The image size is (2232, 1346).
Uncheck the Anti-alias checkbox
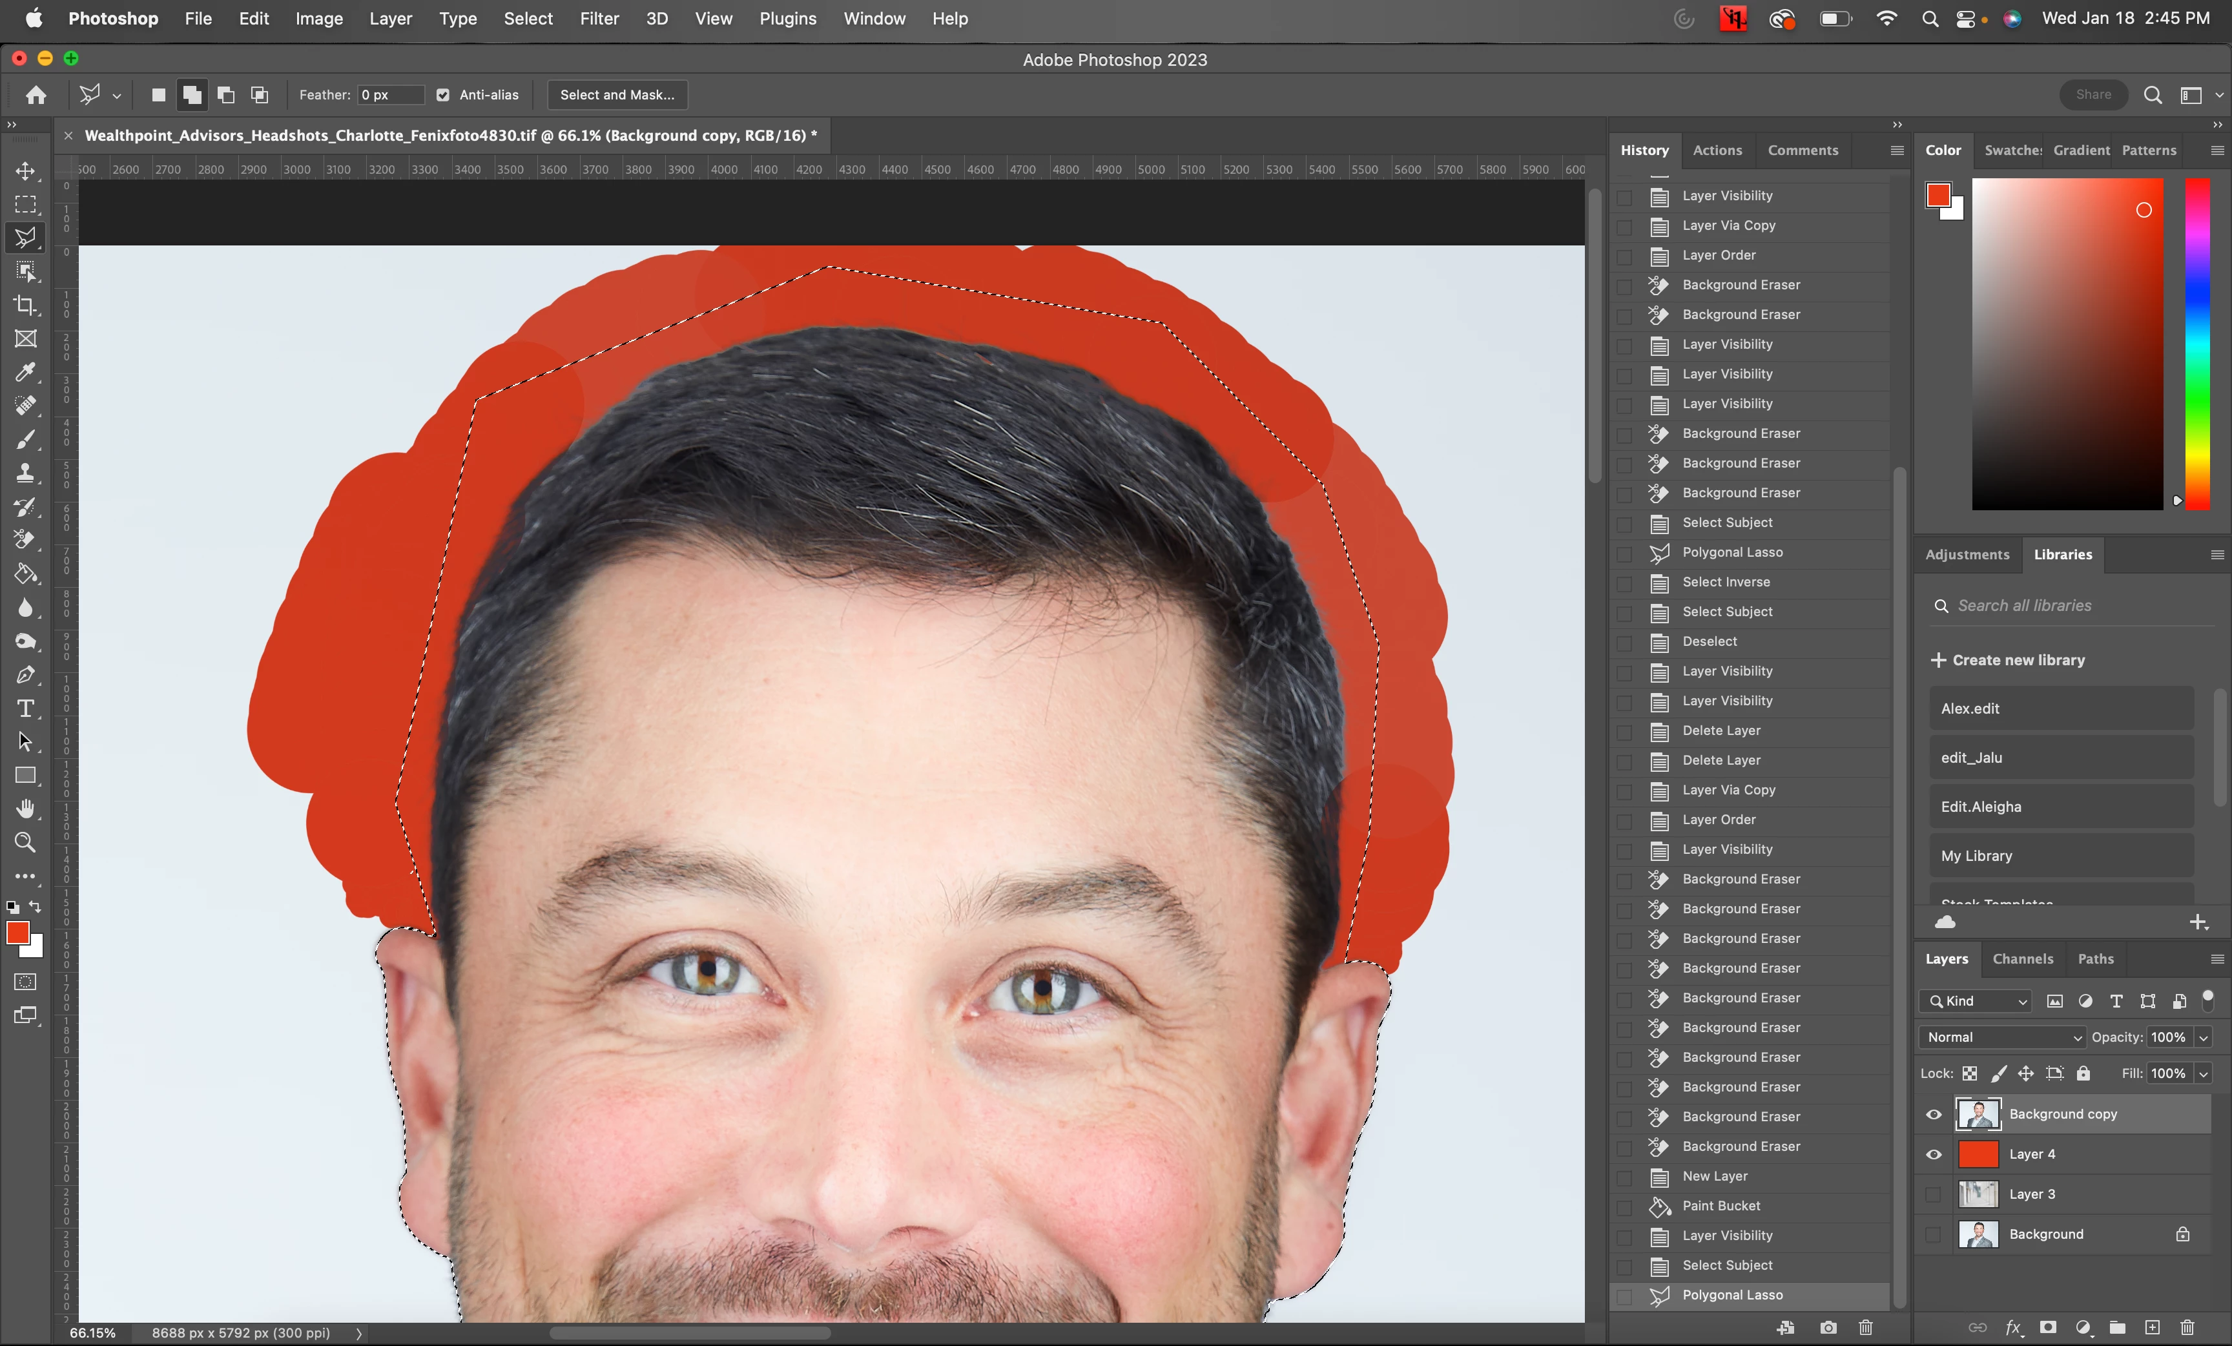tap(443, 95)
